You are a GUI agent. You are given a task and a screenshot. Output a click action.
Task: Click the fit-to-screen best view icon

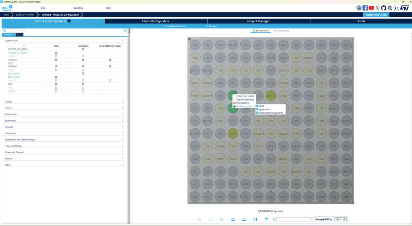[211, 219]
